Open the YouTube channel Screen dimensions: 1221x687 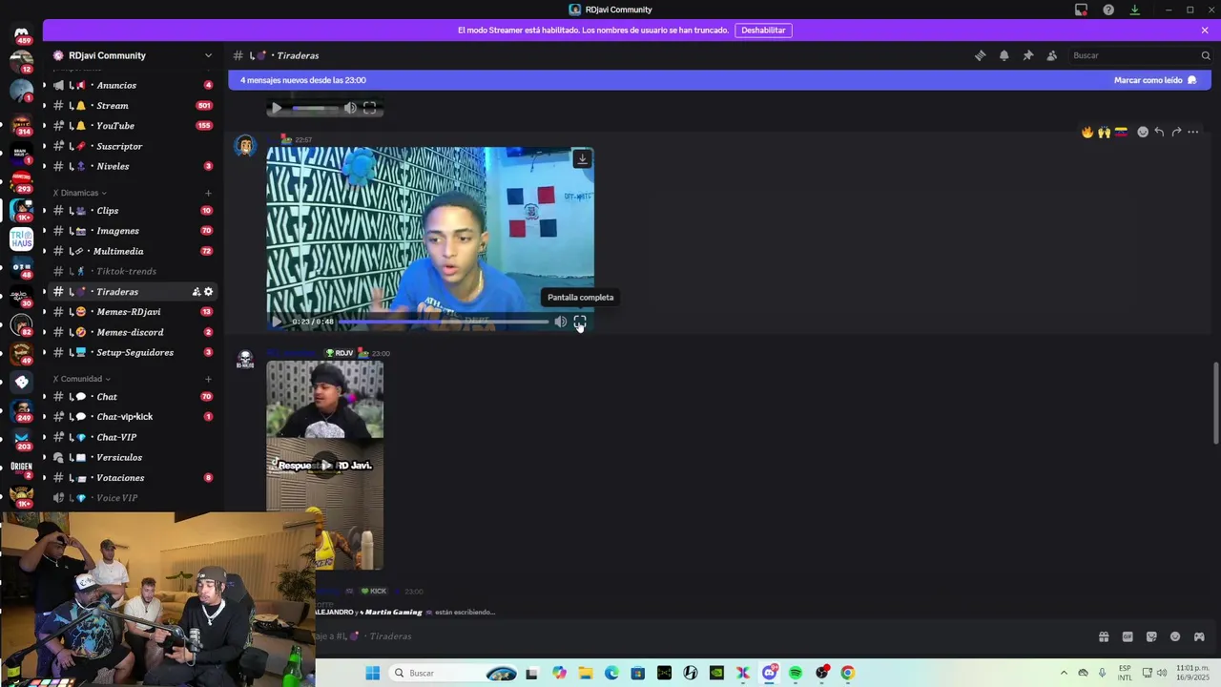coord(115,125)
